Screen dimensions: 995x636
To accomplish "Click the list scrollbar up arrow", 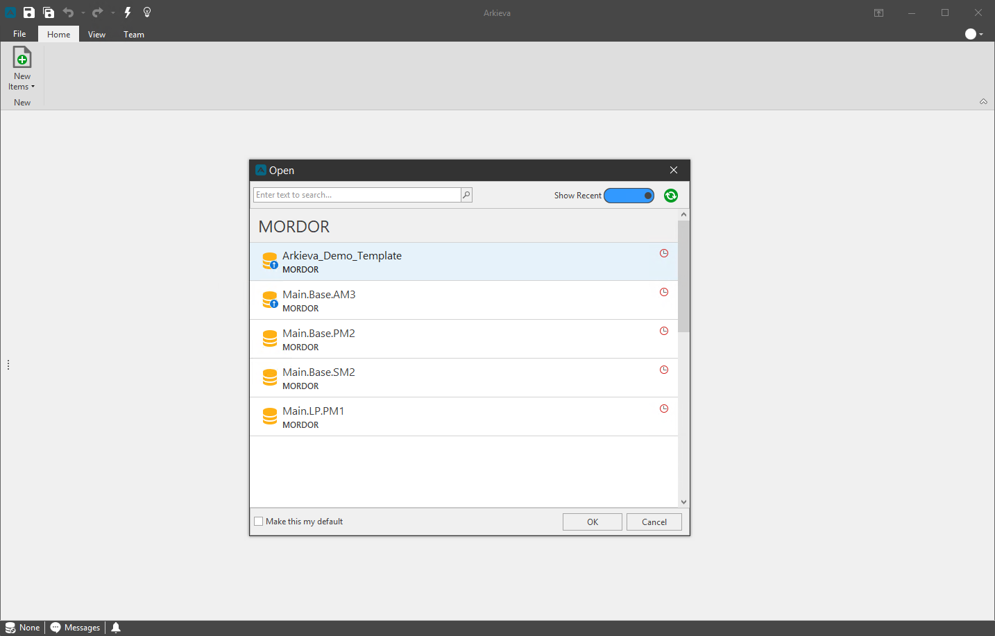I will pos(684,214).
